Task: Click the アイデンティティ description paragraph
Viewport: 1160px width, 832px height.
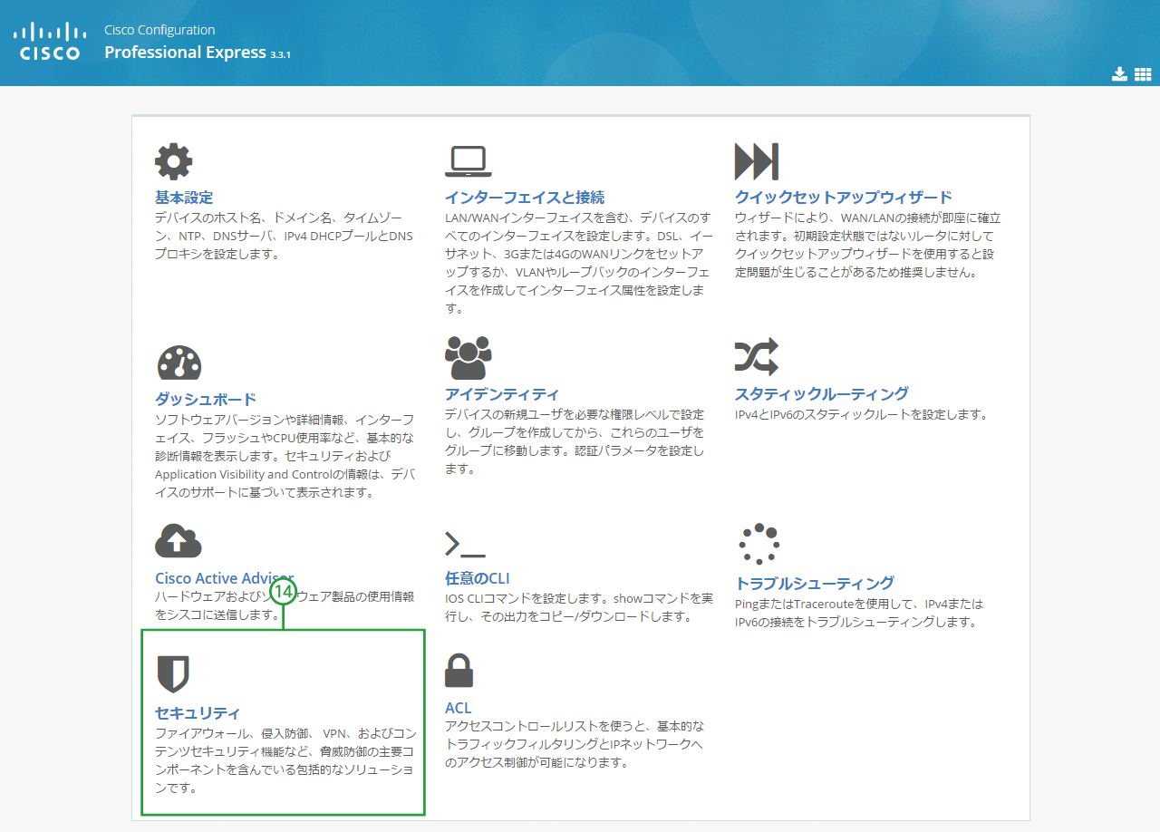Action: pyautogui.click(x=575, y=441)
